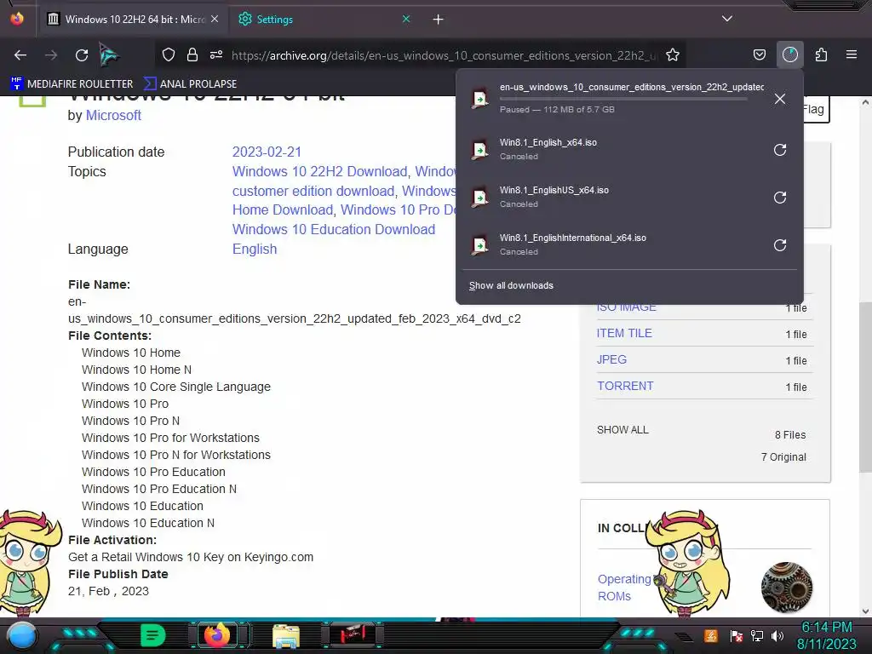The height and width of the screenshot is (654, 872).
Task: Open Windows 10 Education Download topic
Action: (x=334, y=229)
